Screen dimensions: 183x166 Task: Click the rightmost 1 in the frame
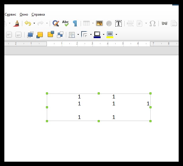tap(148, 104)
